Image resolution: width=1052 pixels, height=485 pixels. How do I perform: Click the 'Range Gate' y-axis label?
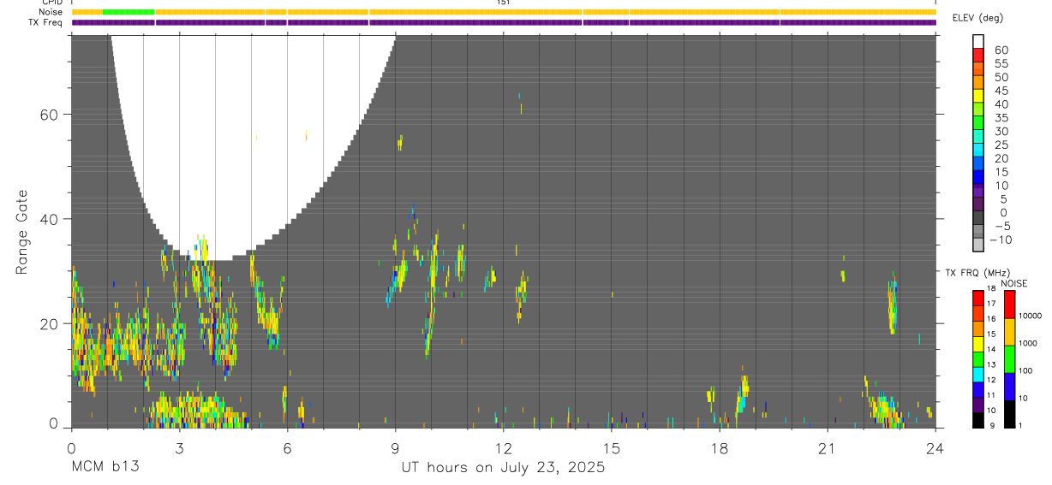coord(21,232)
